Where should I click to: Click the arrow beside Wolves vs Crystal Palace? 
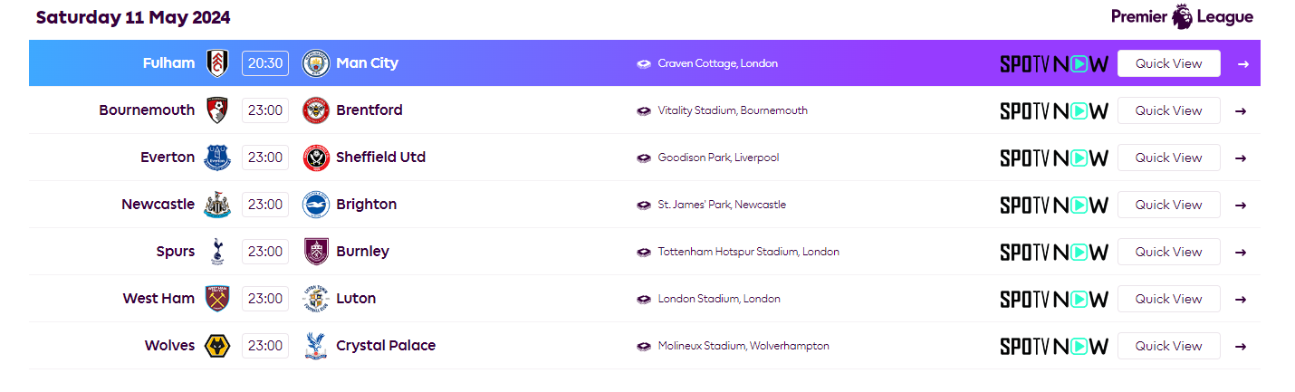click(x=1241, y=346)
